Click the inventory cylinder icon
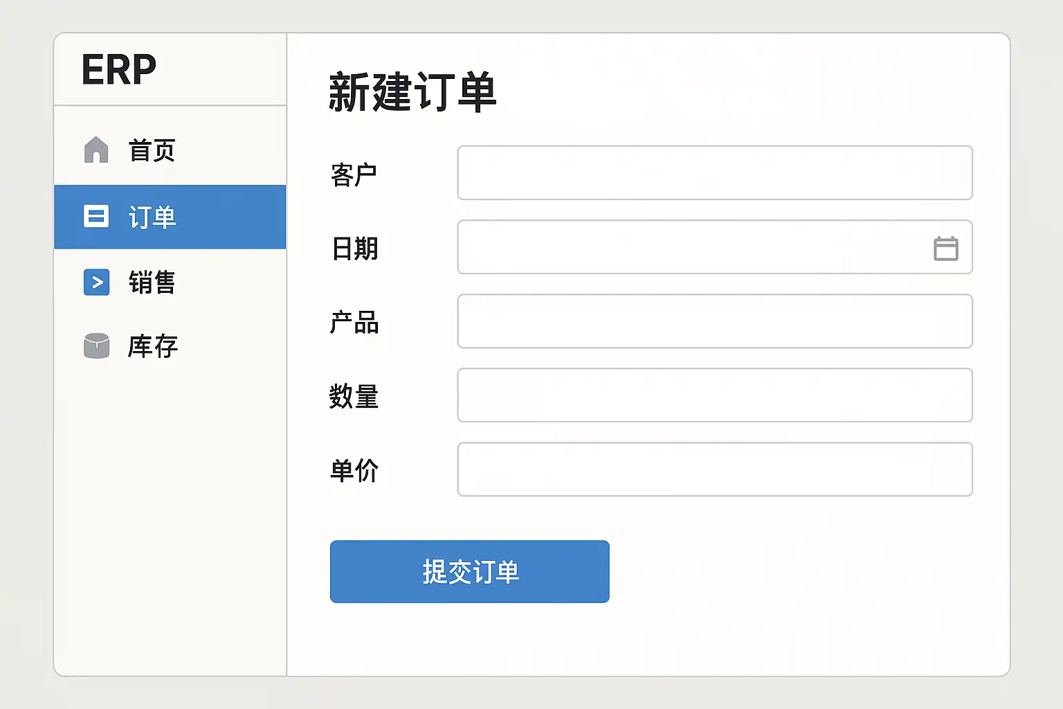Image resolution: width=1063 pixels, height=709 pixels. (96, 346)
